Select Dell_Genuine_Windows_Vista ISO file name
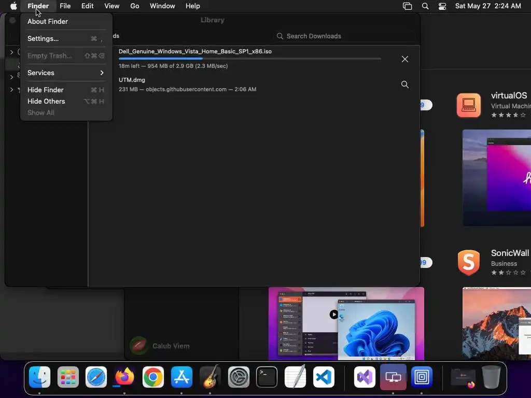The width and height of the screenshot is (531, 398). tap(195, 51)
